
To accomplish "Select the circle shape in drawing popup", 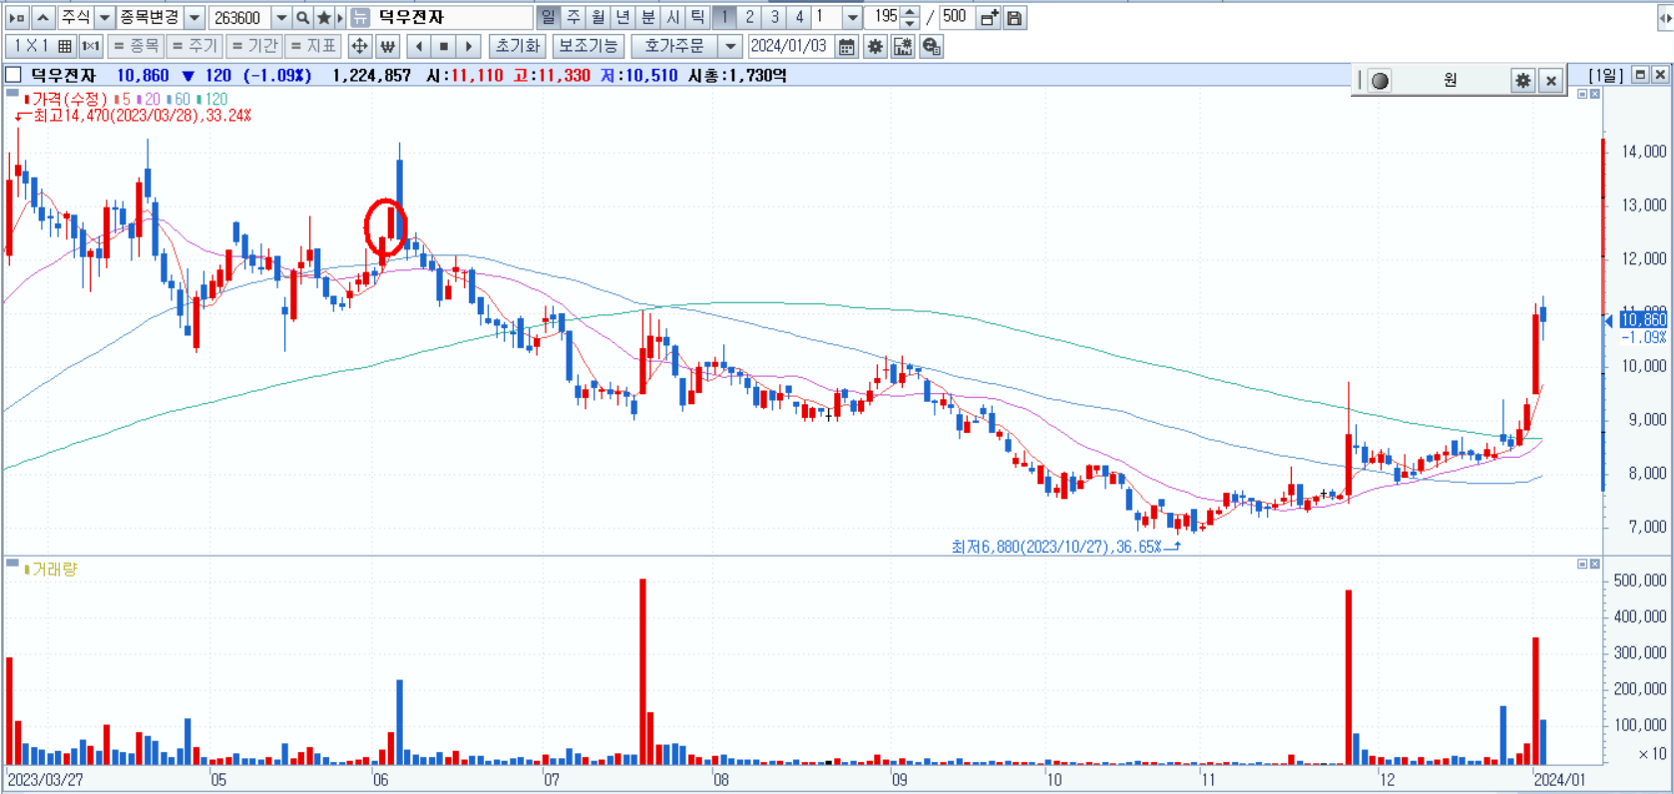I will click(x=1380, y=81).
